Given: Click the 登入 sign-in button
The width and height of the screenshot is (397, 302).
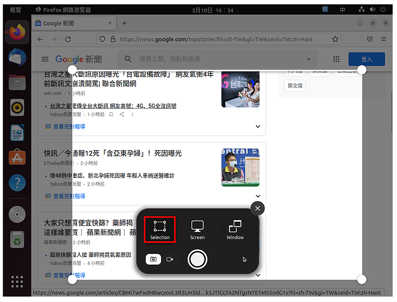Looking at the screenshot, I should coord(367,59).
